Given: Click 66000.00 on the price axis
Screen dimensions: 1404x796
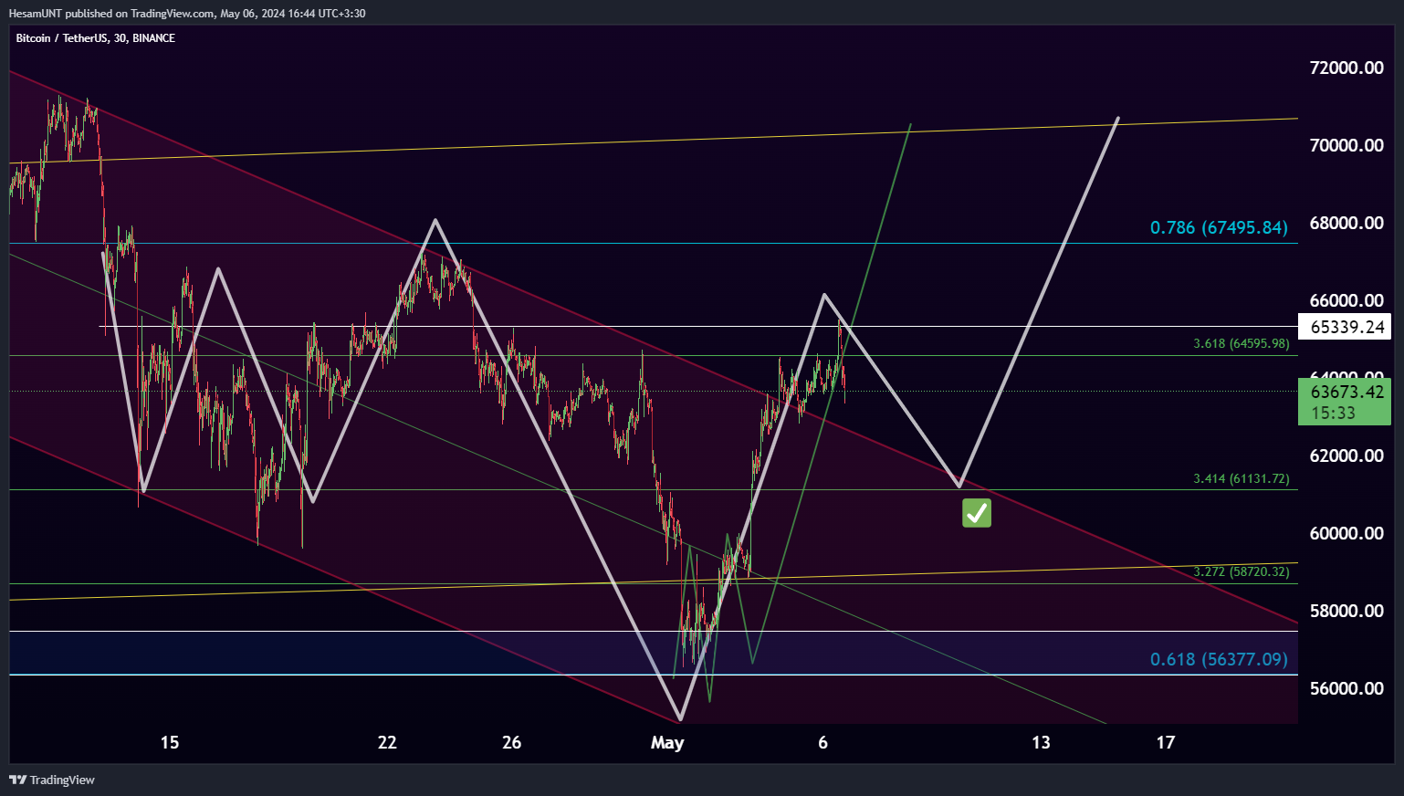Looking at the screenshot, I should point(1346,300).
